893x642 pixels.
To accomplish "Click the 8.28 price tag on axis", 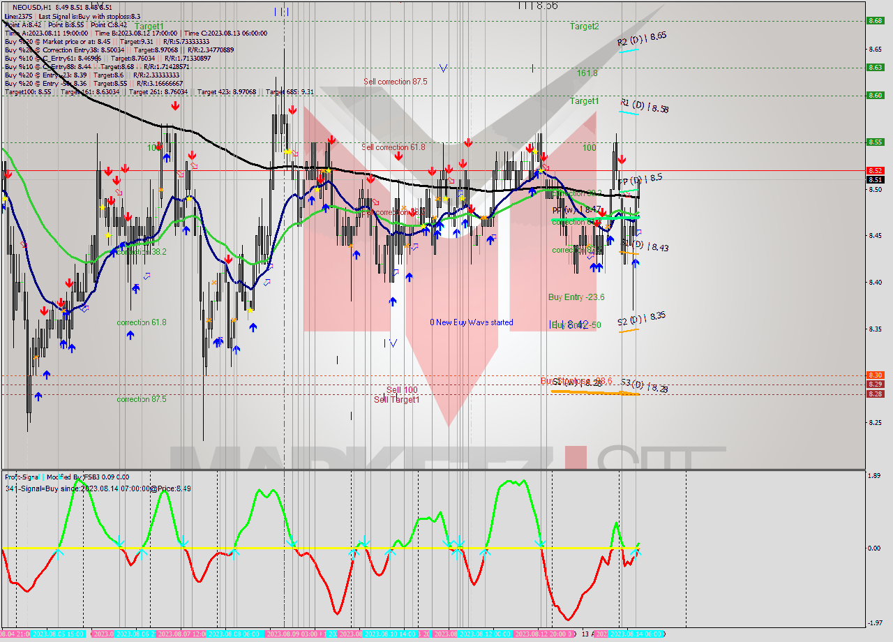I will pos(875,394).
